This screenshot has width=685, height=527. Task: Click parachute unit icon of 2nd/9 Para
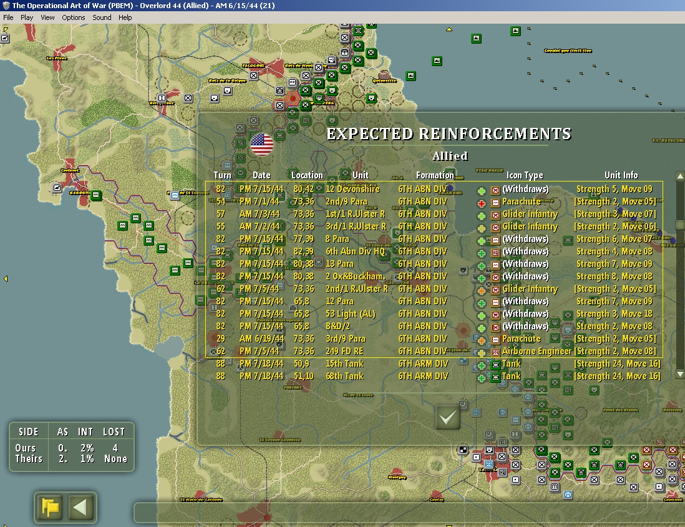[495, 203]
